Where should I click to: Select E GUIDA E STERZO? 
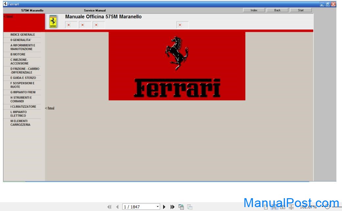[x=23, y=78]
